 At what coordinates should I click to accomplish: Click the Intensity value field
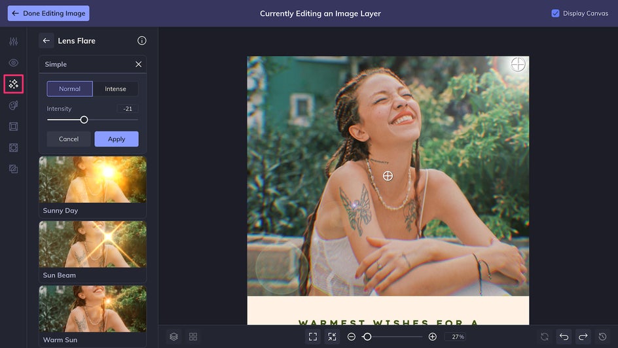127,109
